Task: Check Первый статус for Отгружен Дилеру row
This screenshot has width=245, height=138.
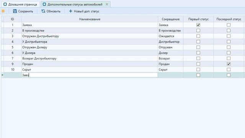Action: pyautogui.click(x=198, y=47)
